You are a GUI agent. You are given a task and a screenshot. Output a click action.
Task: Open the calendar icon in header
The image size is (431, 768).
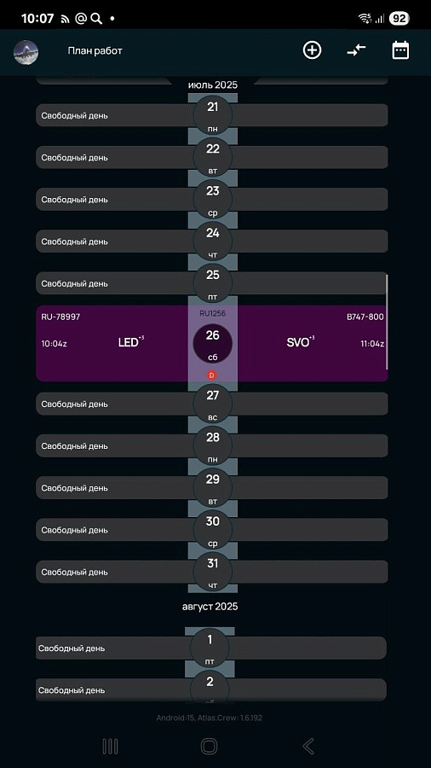[400, 50]
